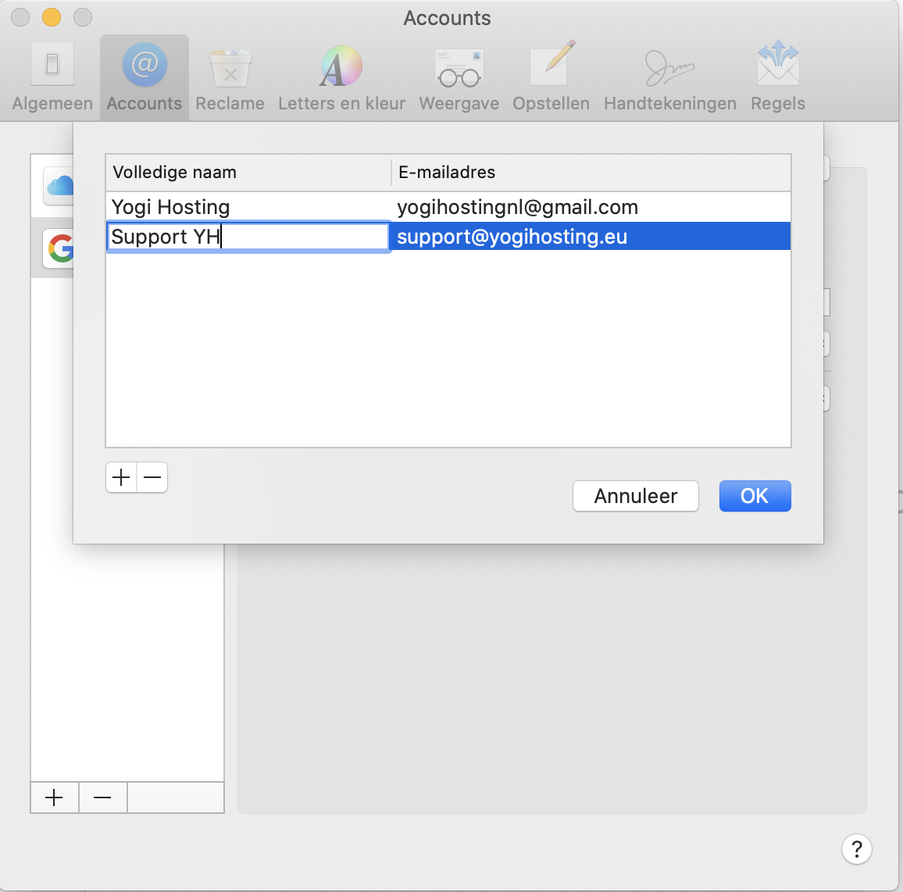
Task: Click the yellow minimize window button
Action: click(52, 17)
